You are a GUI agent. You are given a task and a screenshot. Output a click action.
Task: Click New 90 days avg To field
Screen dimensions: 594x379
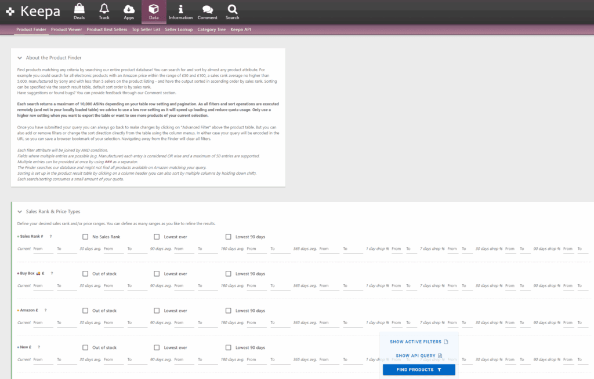pyautogui.click(x=208, y=360)
